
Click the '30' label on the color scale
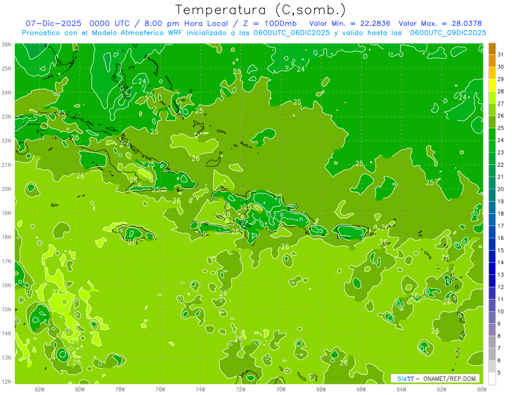click(x=500, y=67)
